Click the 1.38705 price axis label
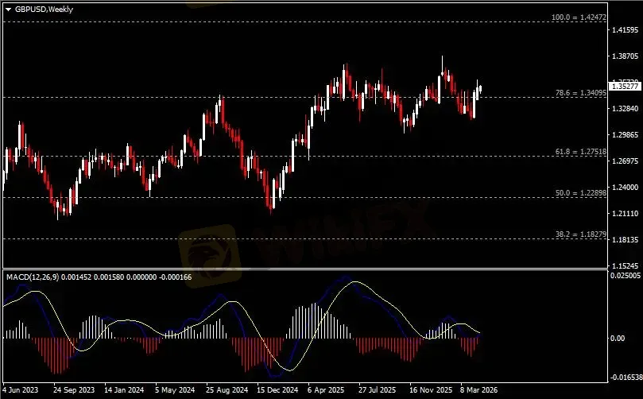This screenshot has width=643, height=399. [x=626, y=57]
